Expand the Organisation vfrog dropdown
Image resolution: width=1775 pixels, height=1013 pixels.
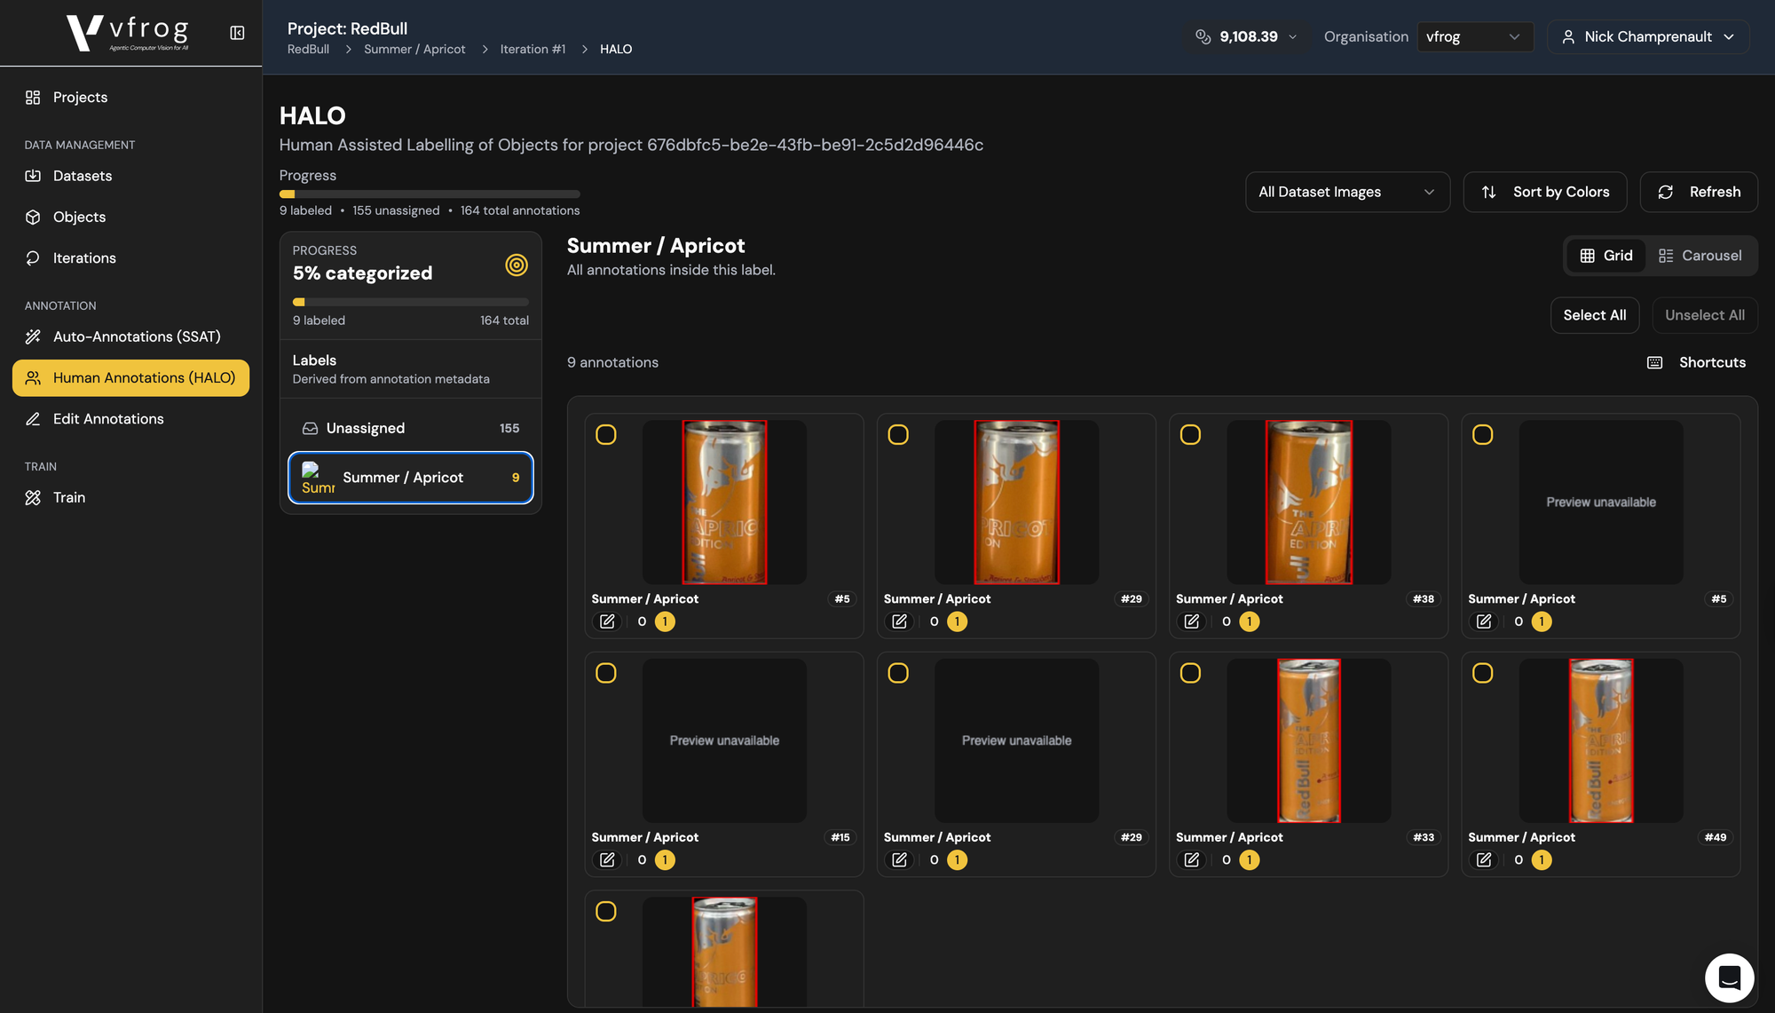(1473, 36)
